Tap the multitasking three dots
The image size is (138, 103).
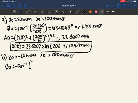point(69,1)
